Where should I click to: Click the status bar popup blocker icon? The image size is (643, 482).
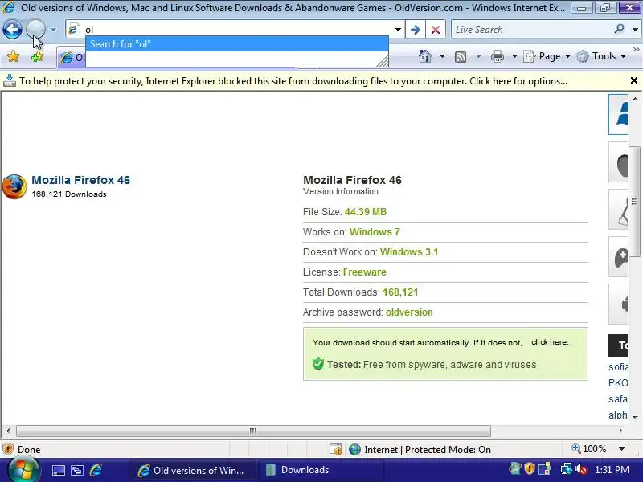336,450
